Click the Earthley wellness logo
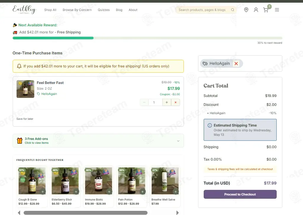The image size is (303, 215). (24, 10)
